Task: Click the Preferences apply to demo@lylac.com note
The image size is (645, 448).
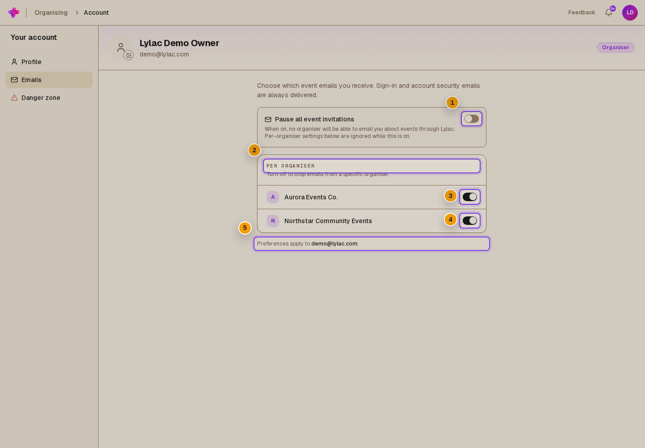Action: (308, 244)
